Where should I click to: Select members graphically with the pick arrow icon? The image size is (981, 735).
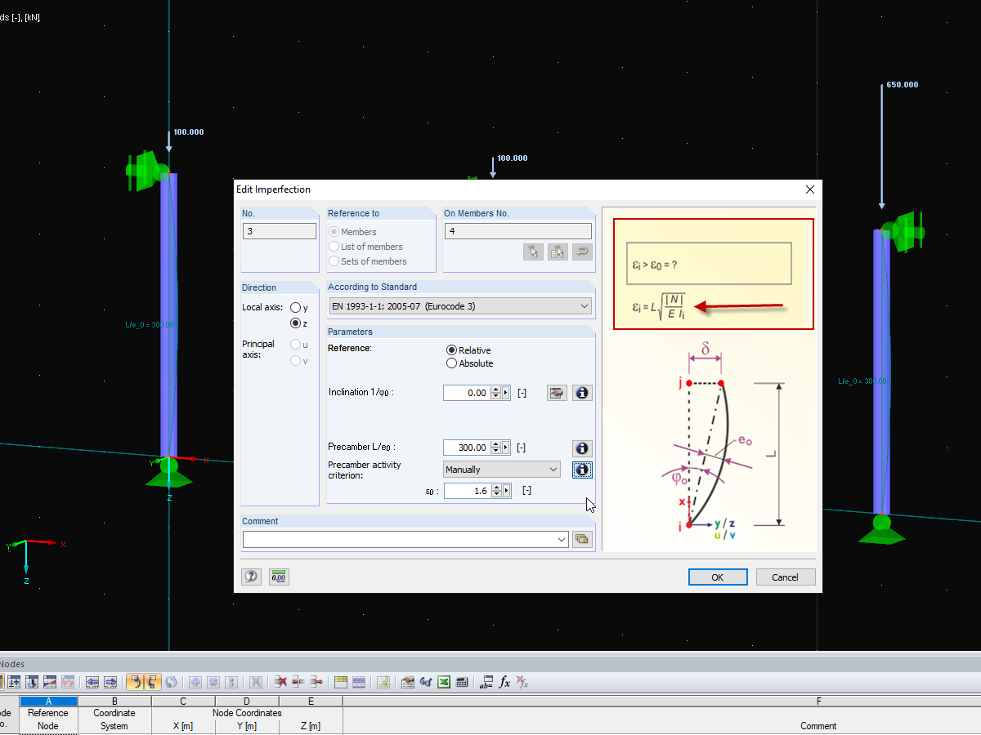pos(533,252)
